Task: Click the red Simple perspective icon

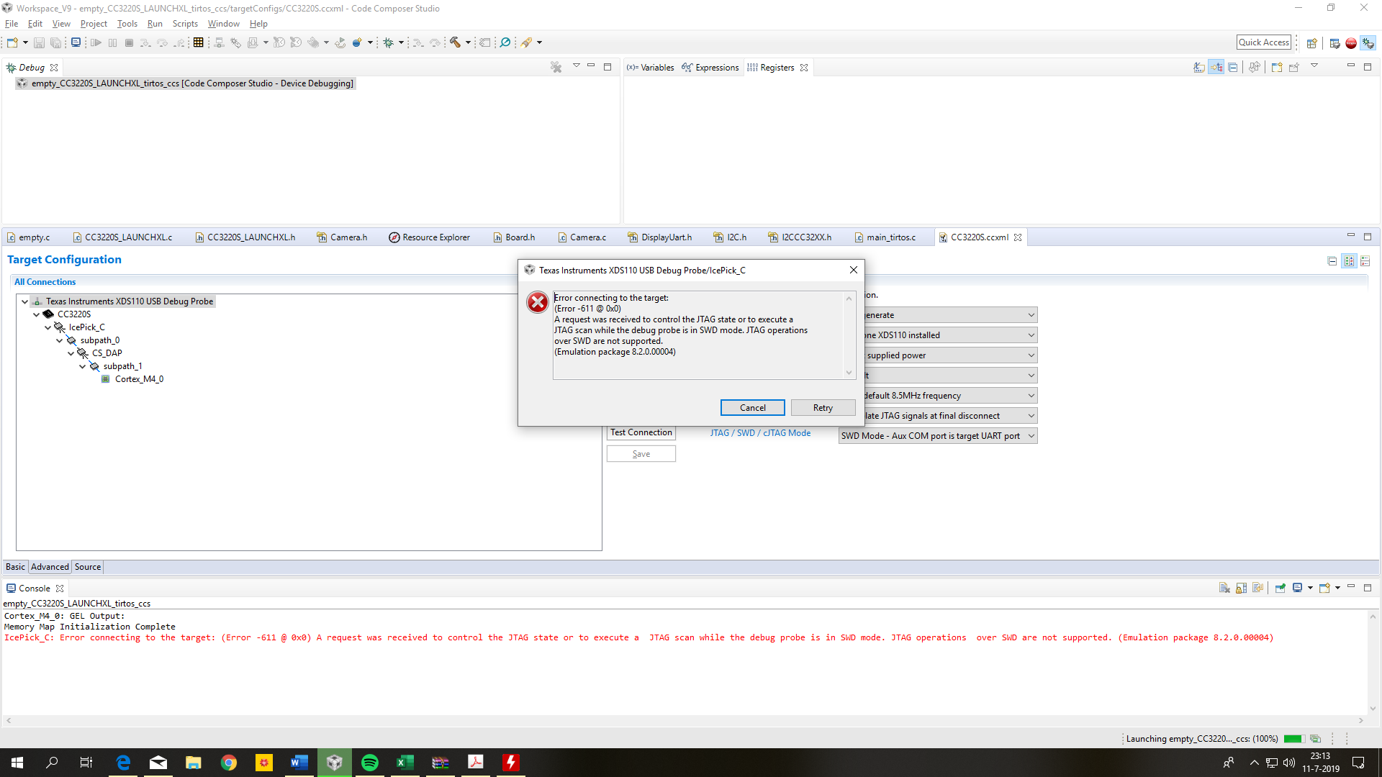Action: (1351, 43)
